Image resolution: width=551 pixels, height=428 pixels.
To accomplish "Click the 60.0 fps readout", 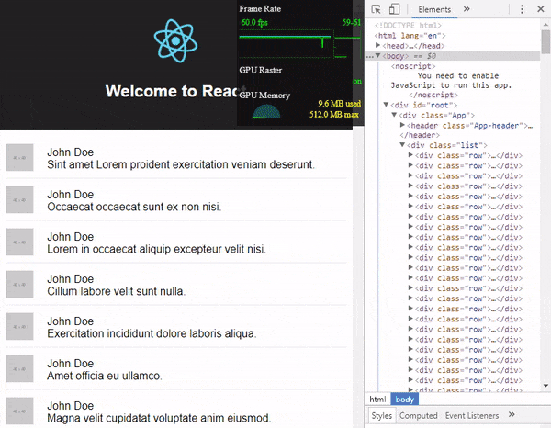I will click(x=254, y=22).
